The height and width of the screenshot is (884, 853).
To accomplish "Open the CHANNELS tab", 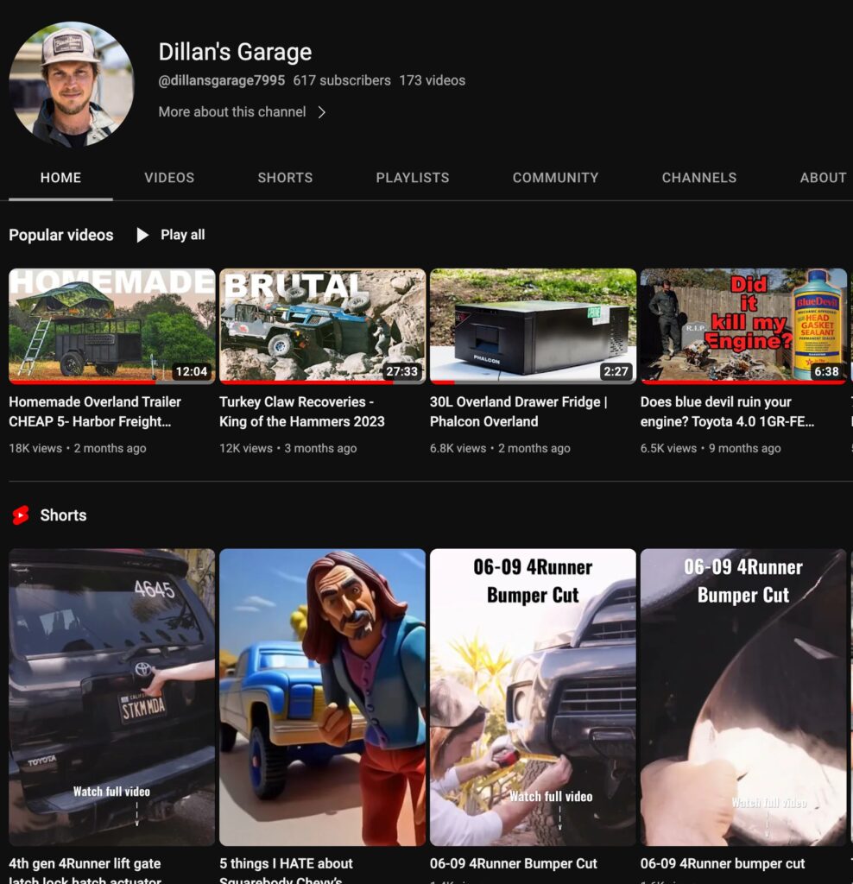I will 699,178.
